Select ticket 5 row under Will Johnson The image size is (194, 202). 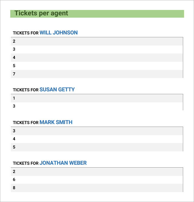(x=97, y=66)
